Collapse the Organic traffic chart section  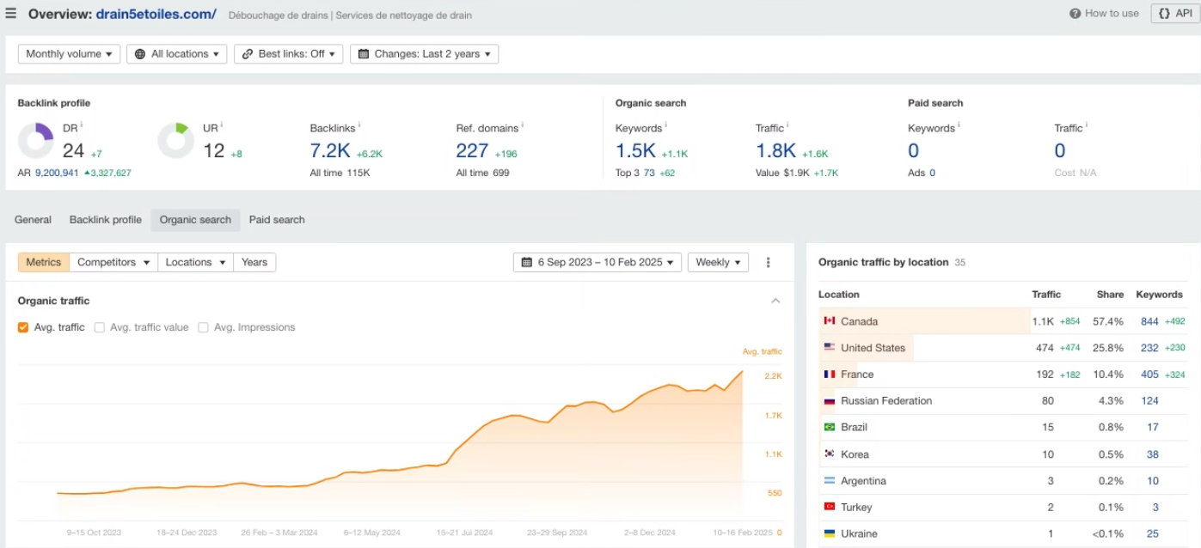click(x=775, y=300)
